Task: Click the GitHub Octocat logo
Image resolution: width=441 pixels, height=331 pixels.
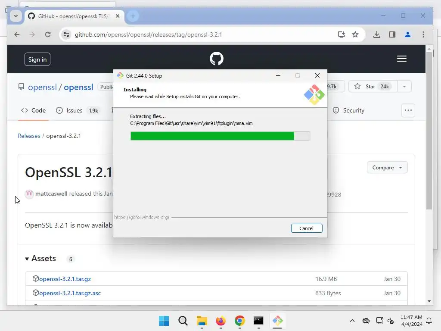Action: 217,59
